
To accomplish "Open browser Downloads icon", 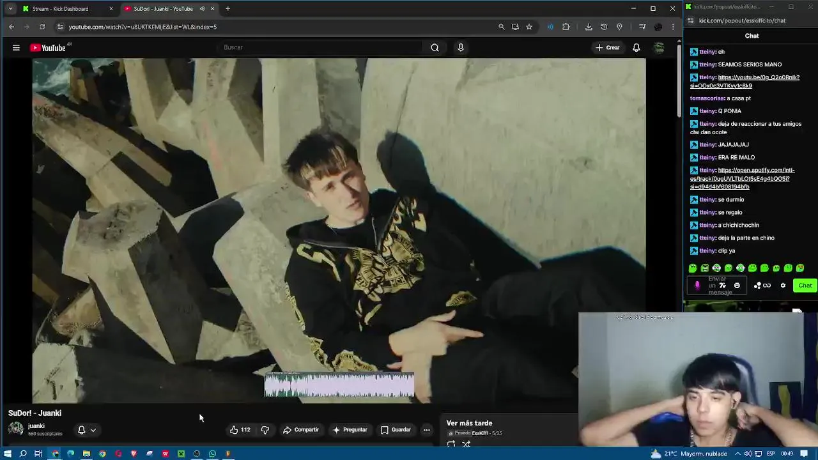I will (589, 27).
